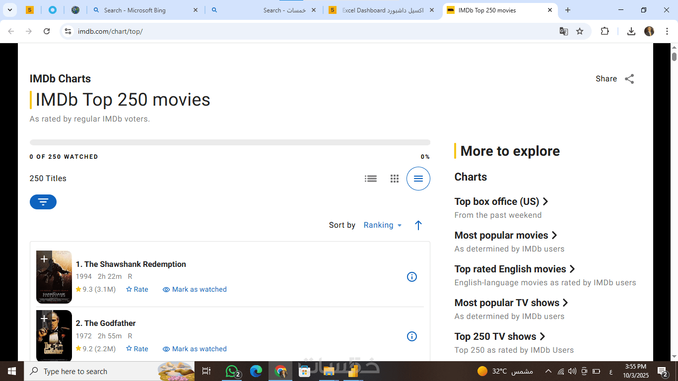Image resolution: width=678 pixels, height=381 pixels.
Task: Expand Most popular TV shows chart
Action: 511,303
